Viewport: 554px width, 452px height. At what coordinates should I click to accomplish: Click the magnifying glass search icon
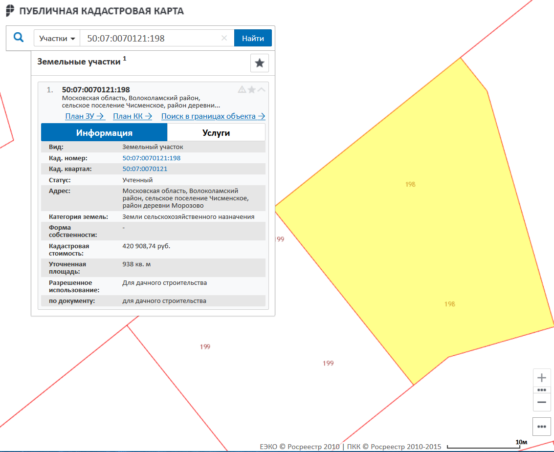tap(19, 37)
